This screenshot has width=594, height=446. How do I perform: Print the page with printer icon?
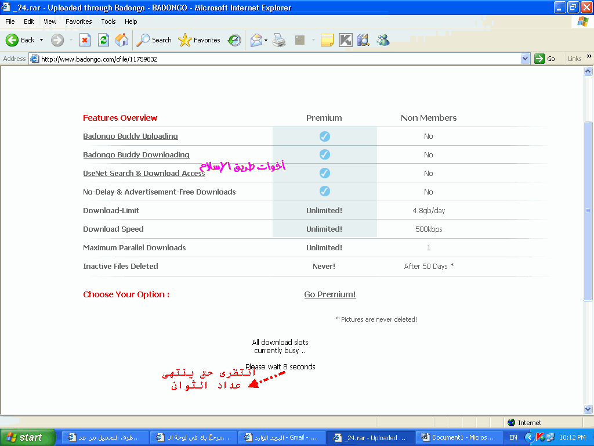pos(279,40)
